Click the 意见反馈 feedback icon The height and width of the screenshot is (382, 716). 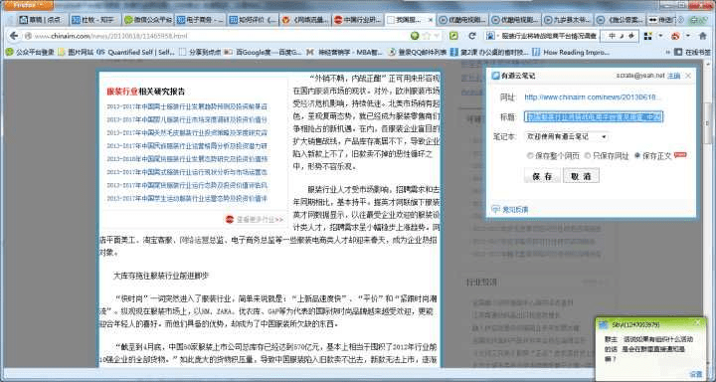pos(496,210)
